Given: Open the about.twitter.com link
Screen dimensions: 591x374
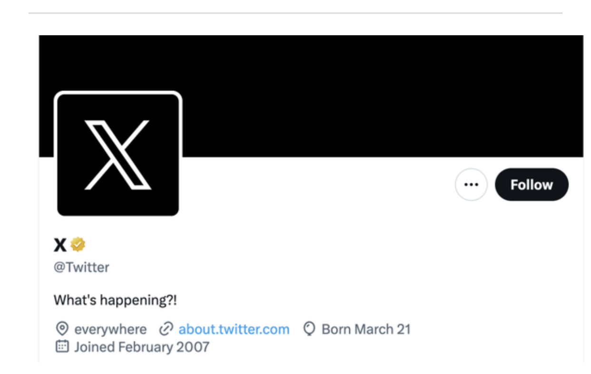Looking at the screenshot, I should point(234,329).
